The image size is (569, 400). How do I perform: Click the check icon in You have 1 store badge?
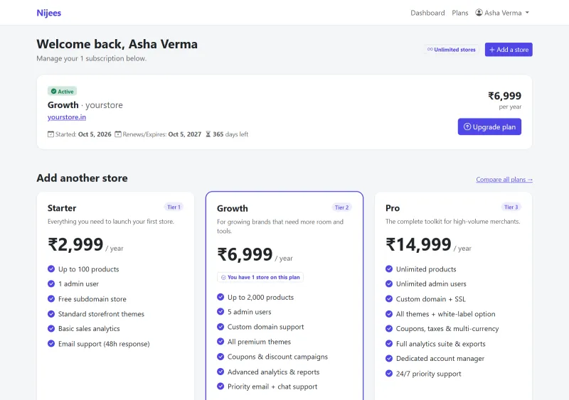(x=223, y=277)
